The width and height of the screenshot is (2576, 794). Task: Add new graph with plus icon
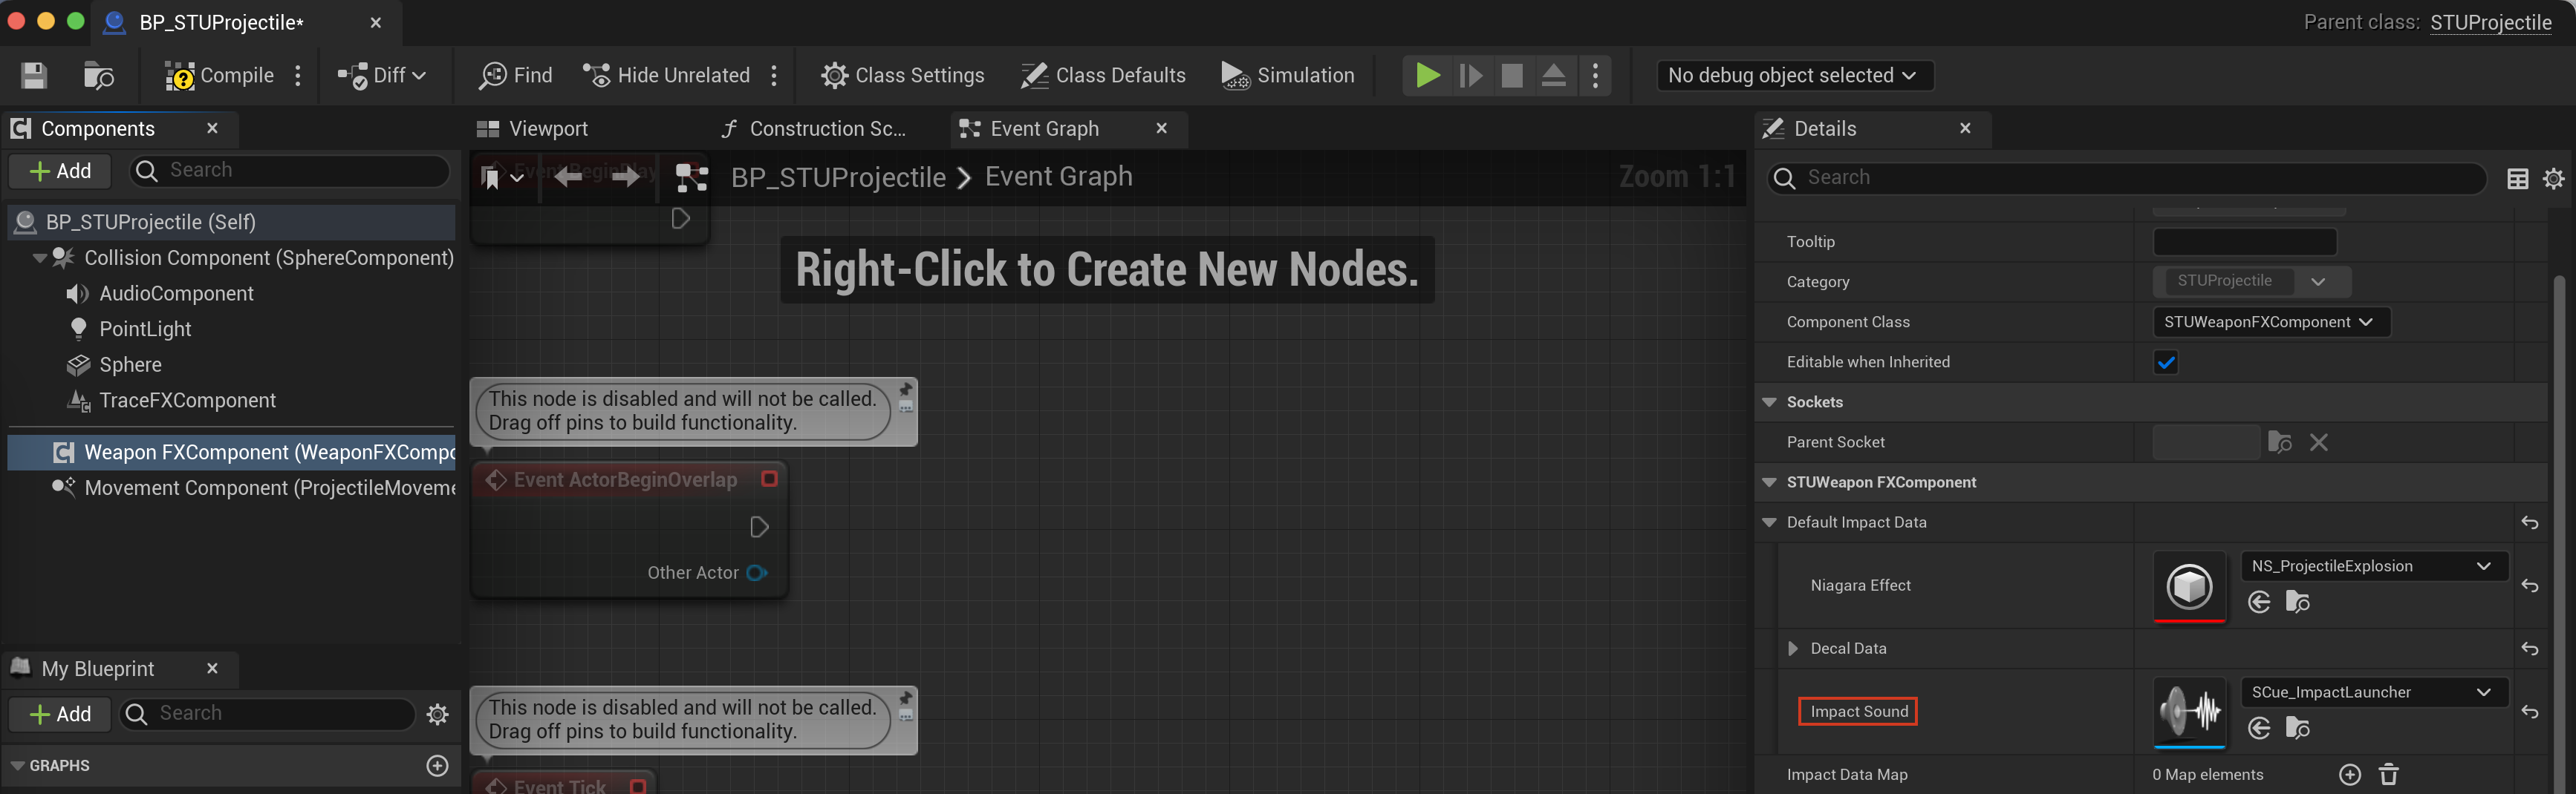pyautogui.click(x=437, y=766)
